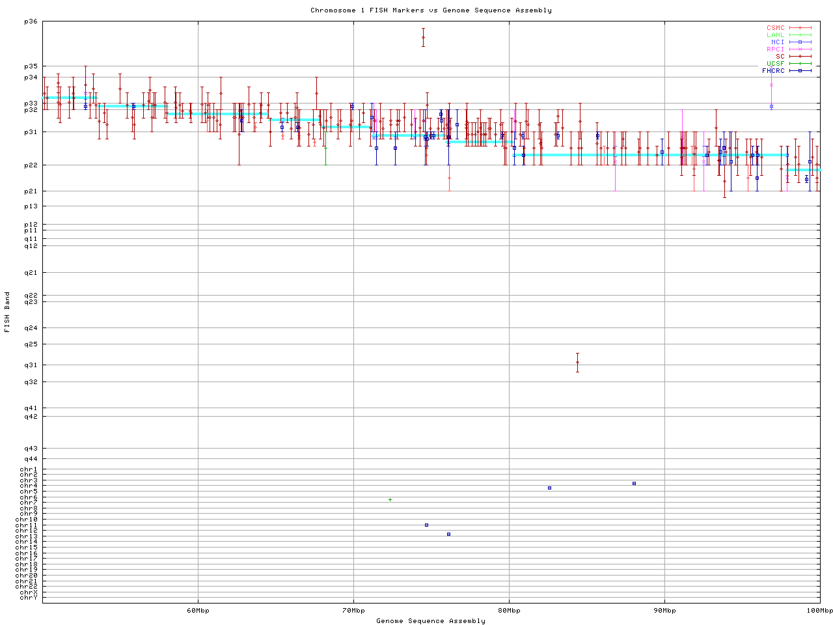Click the q43 y-axis band label
833x625 pixels.
click(31, 448)
